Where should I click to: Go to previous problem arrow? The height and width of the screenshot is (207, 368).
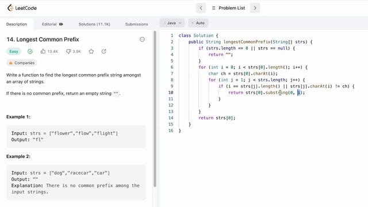click(x=201, y=8)
